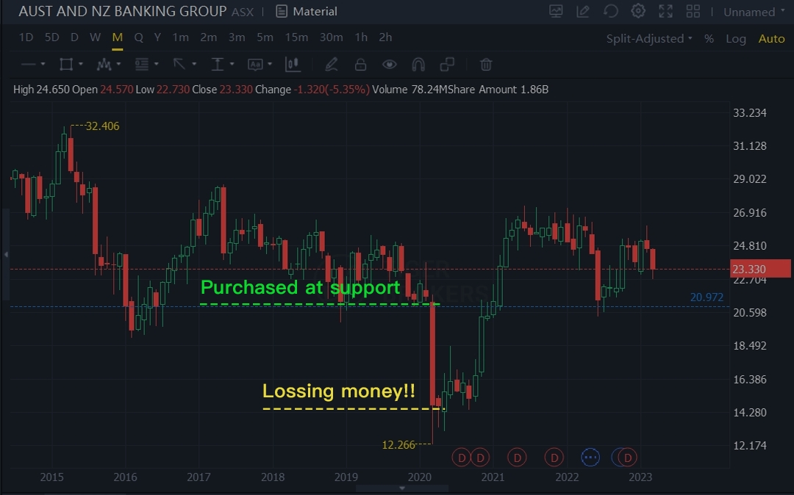The width and height of the screenshot is (794, 495).
Task: Click the 20.972 support price label
Action: click(707, 297)
